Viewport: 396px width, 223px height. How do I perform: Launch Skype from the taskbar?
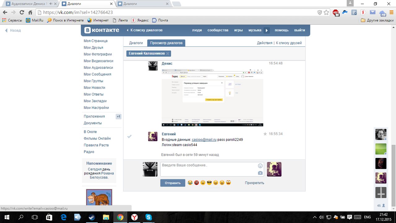148,217
